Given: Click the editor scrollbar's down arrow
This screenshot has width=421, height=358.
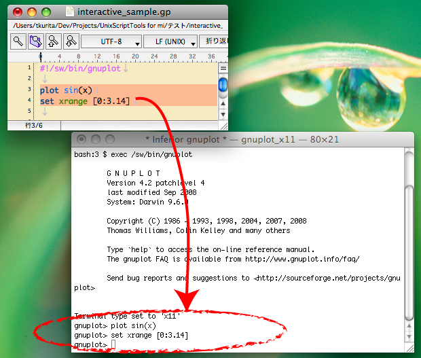Looking at the screenshot, I should point(223,114).
